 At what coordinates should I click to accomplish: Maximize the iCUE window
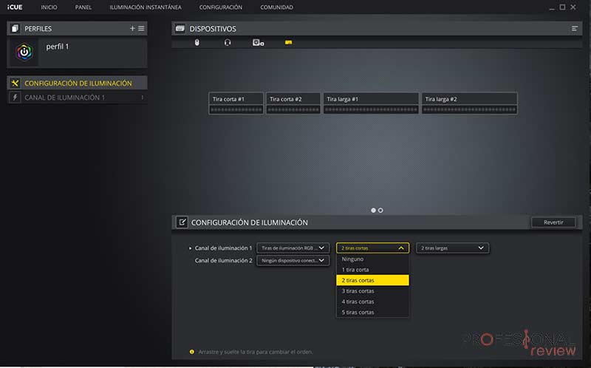tap(562, 7)
